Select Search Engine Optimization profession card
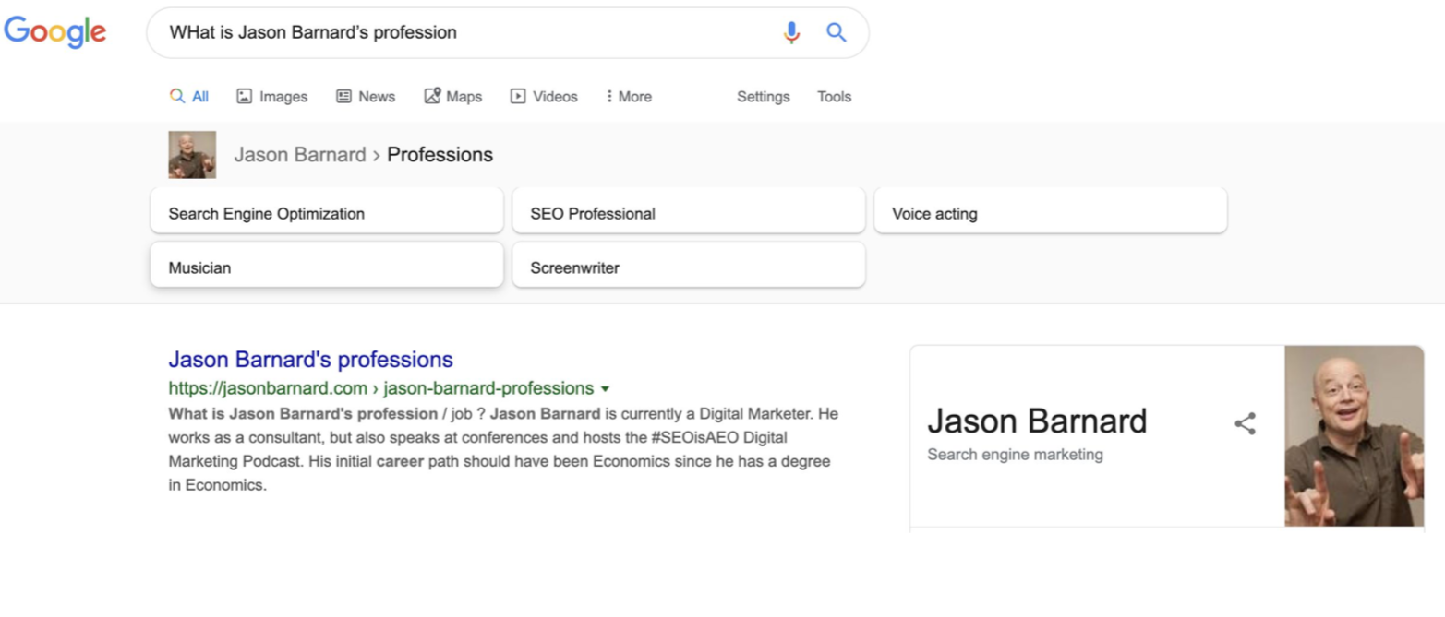Screen dimensions: 1445x617 tap(327, 213)
